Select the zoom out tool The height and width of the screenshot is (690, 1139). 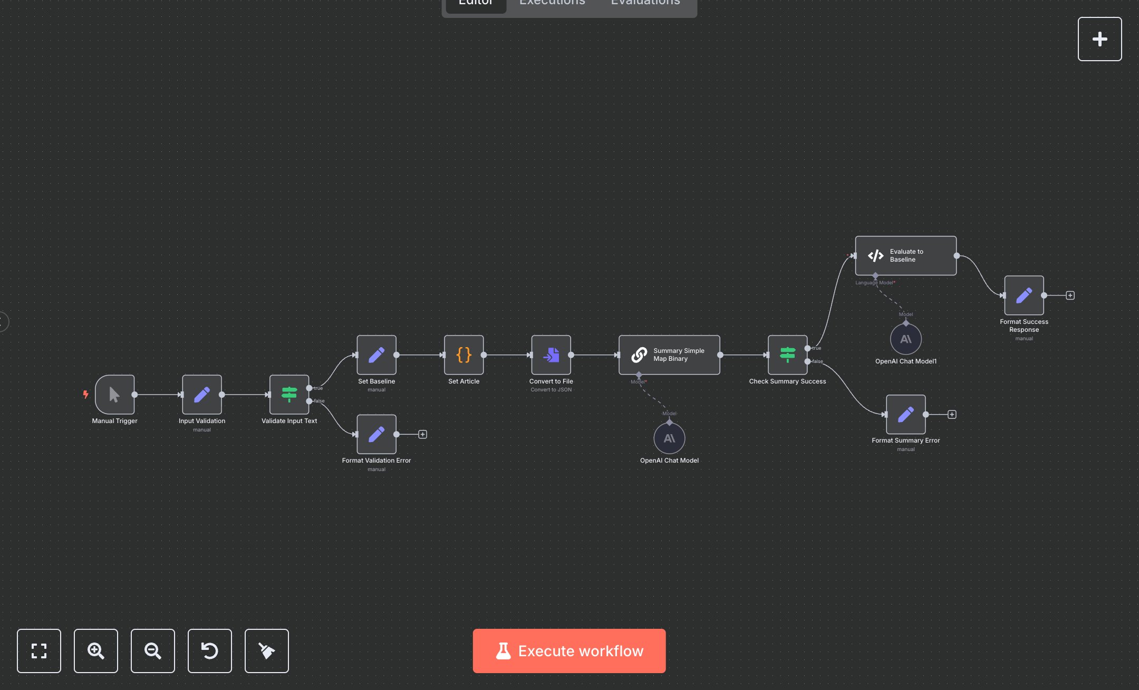(x=153, y=651)
